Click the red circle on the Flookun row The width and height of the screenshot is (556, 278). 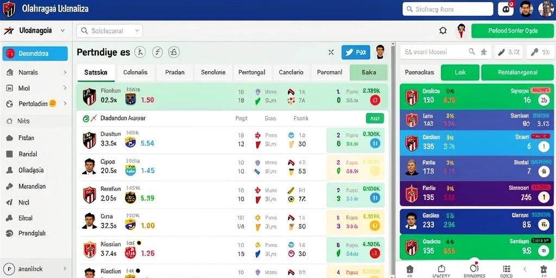coord(375,100)
